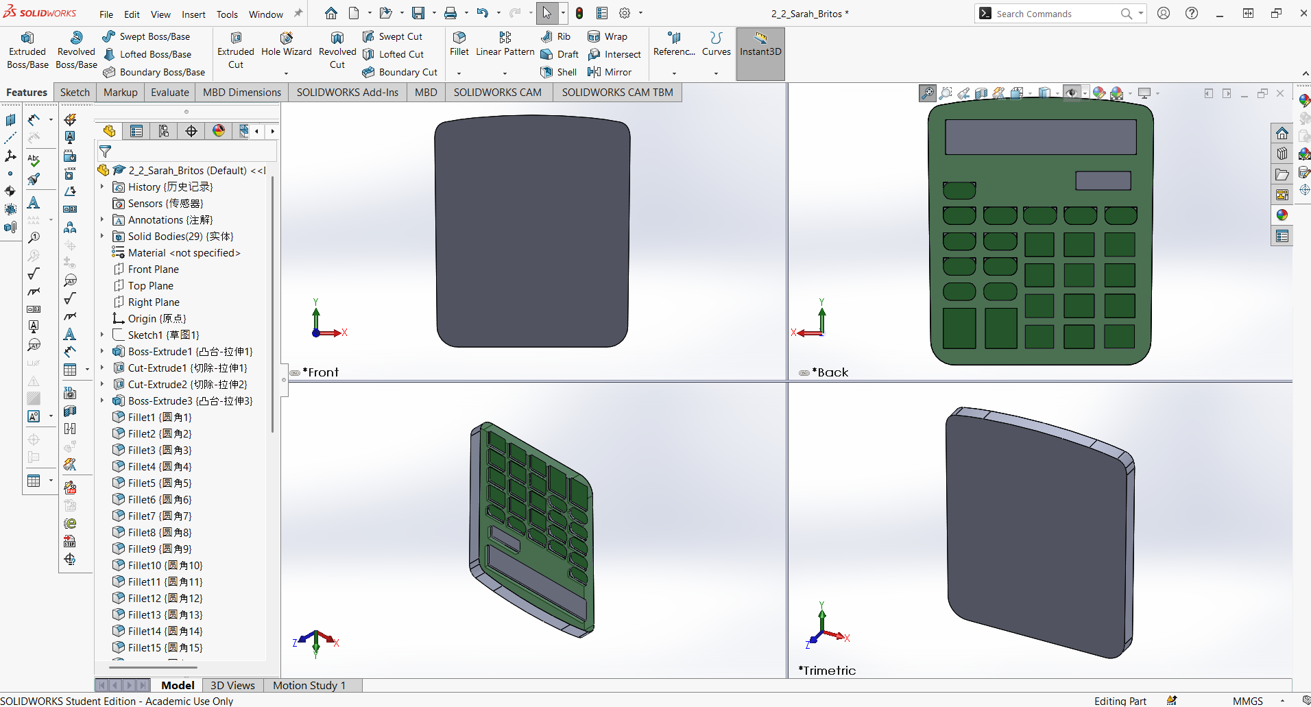Open the DisplayManager tab icon
Image resolution: width=1311 pixels, height=707 pixels.
(219, 131)
